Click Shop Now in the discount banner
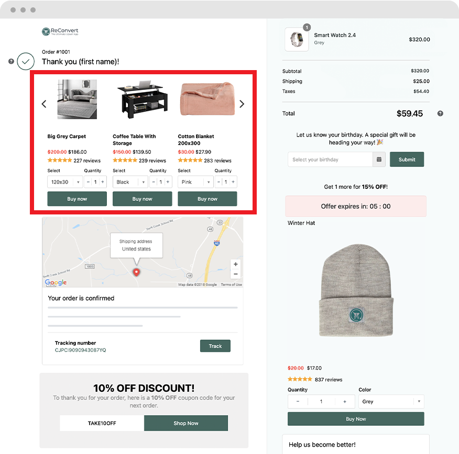 [186, 423]
